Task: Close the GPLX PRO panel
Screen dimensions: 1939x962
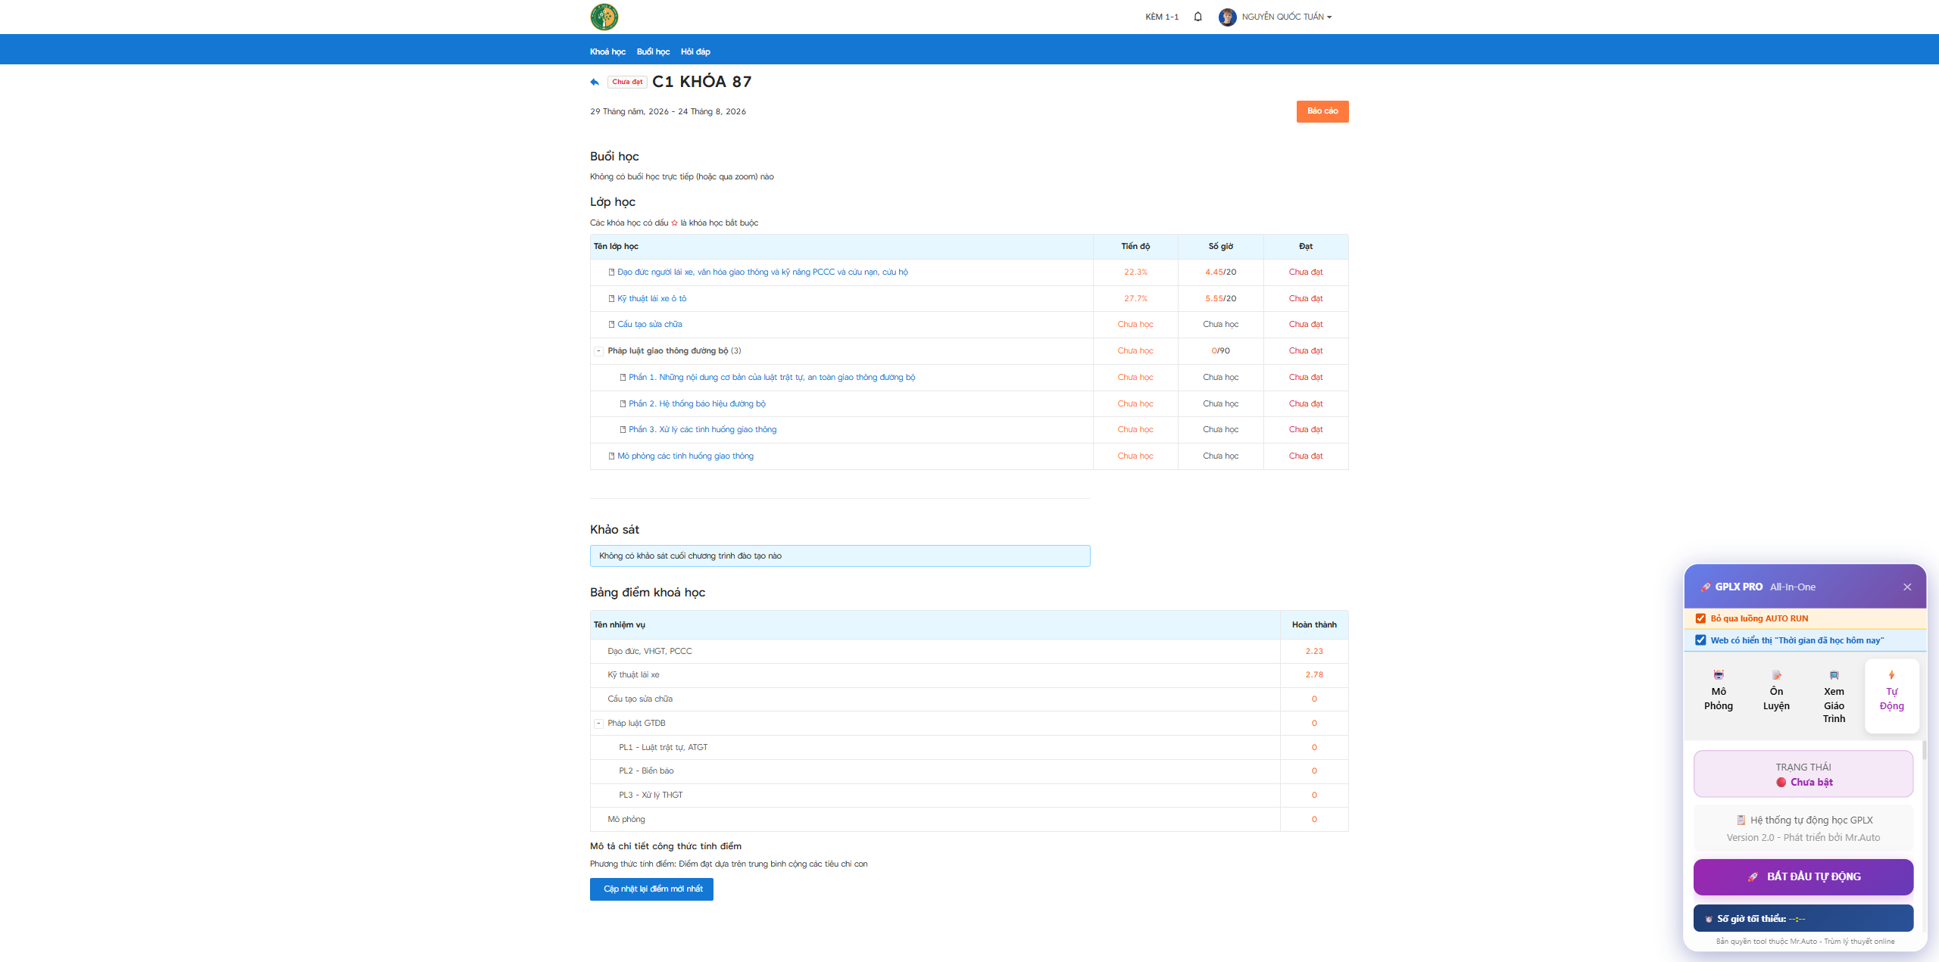Action: pyautogui.click(x=1906, y=587)
